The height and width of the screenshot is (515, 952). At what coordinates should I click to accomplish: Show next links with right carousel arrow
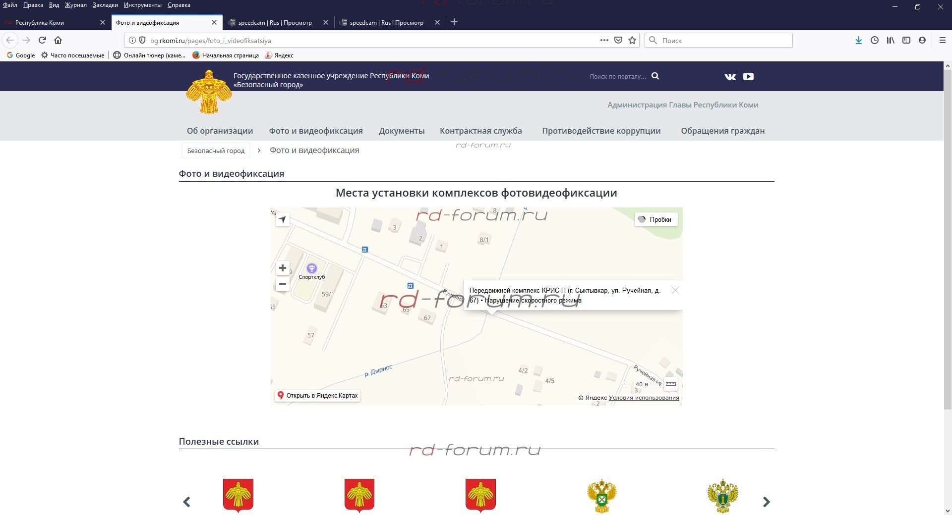pos(766,502)
